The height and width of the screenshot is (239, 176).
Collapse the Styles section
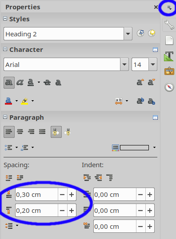pyautogui.click(x=5, y=19)
